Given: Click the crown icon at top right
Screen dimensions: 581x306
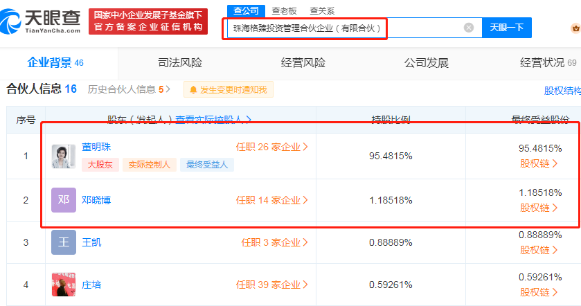Looking at the screenshot, I should pyautogui.click(x=575, y=28).
